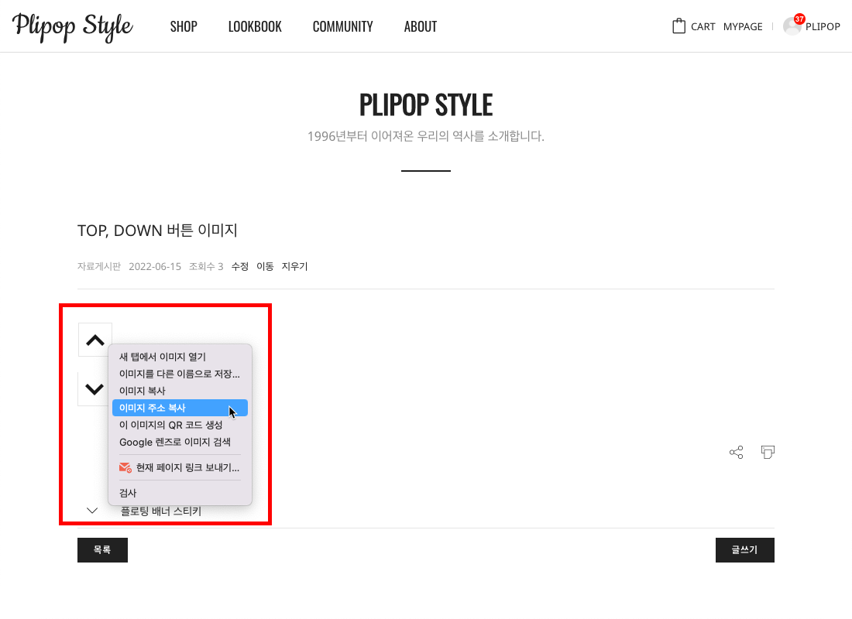Open the shopping cart bag icon

[679, 26]
